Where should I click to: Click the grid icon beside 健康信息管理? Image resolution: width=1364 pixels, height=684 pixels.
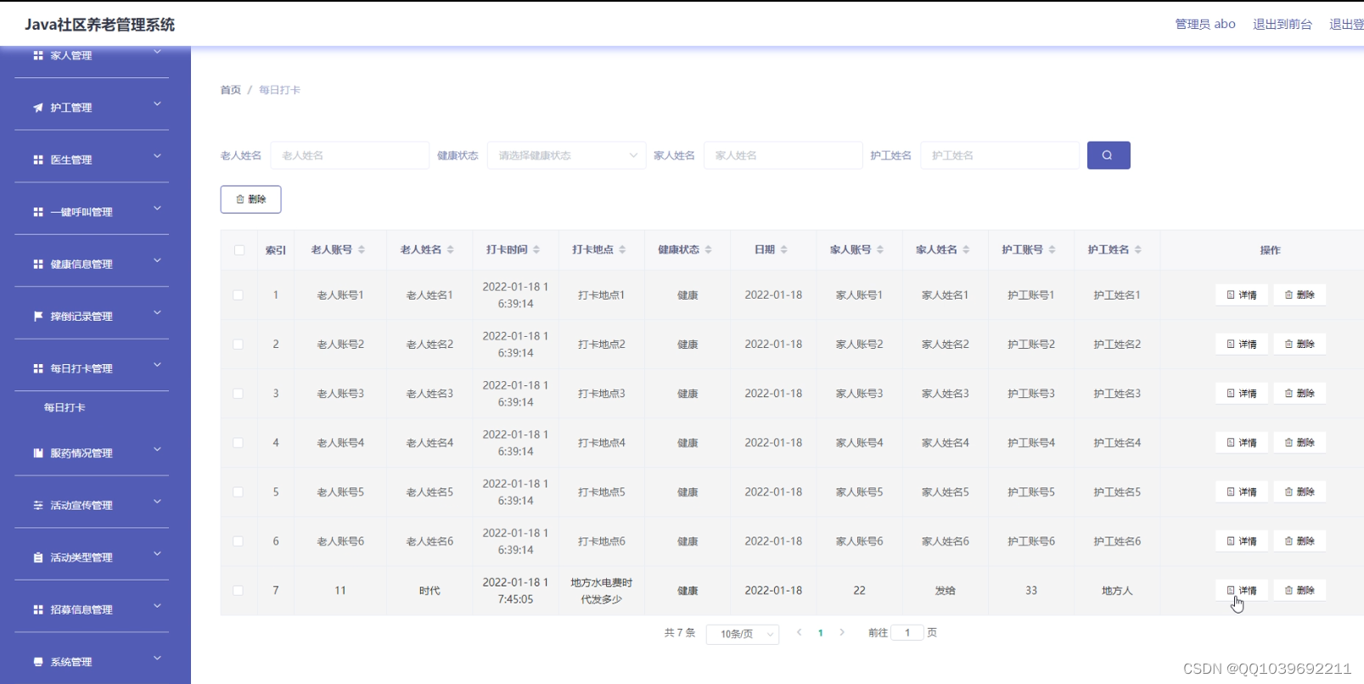(37, 264)
